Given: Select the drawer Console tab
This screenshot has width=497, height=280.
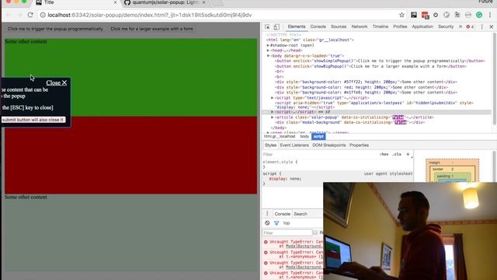Looking at the screenshot, I should pyautogui.click(x=282, y=214).
